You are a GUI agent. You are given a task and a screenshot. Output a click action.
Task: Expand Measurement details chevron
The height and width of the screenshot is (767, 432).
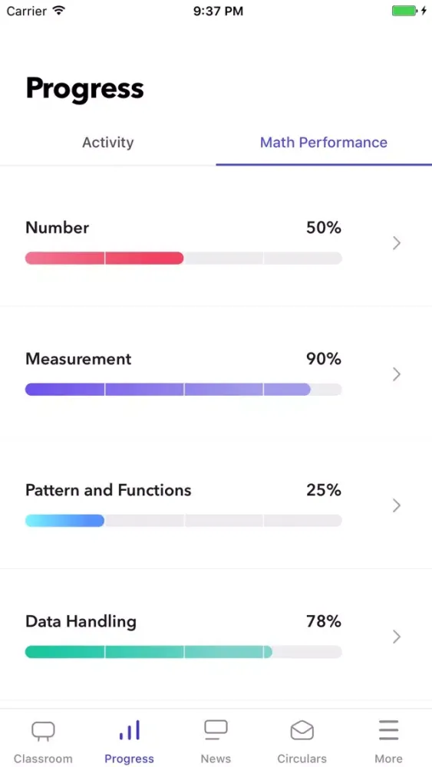[397, 374]
